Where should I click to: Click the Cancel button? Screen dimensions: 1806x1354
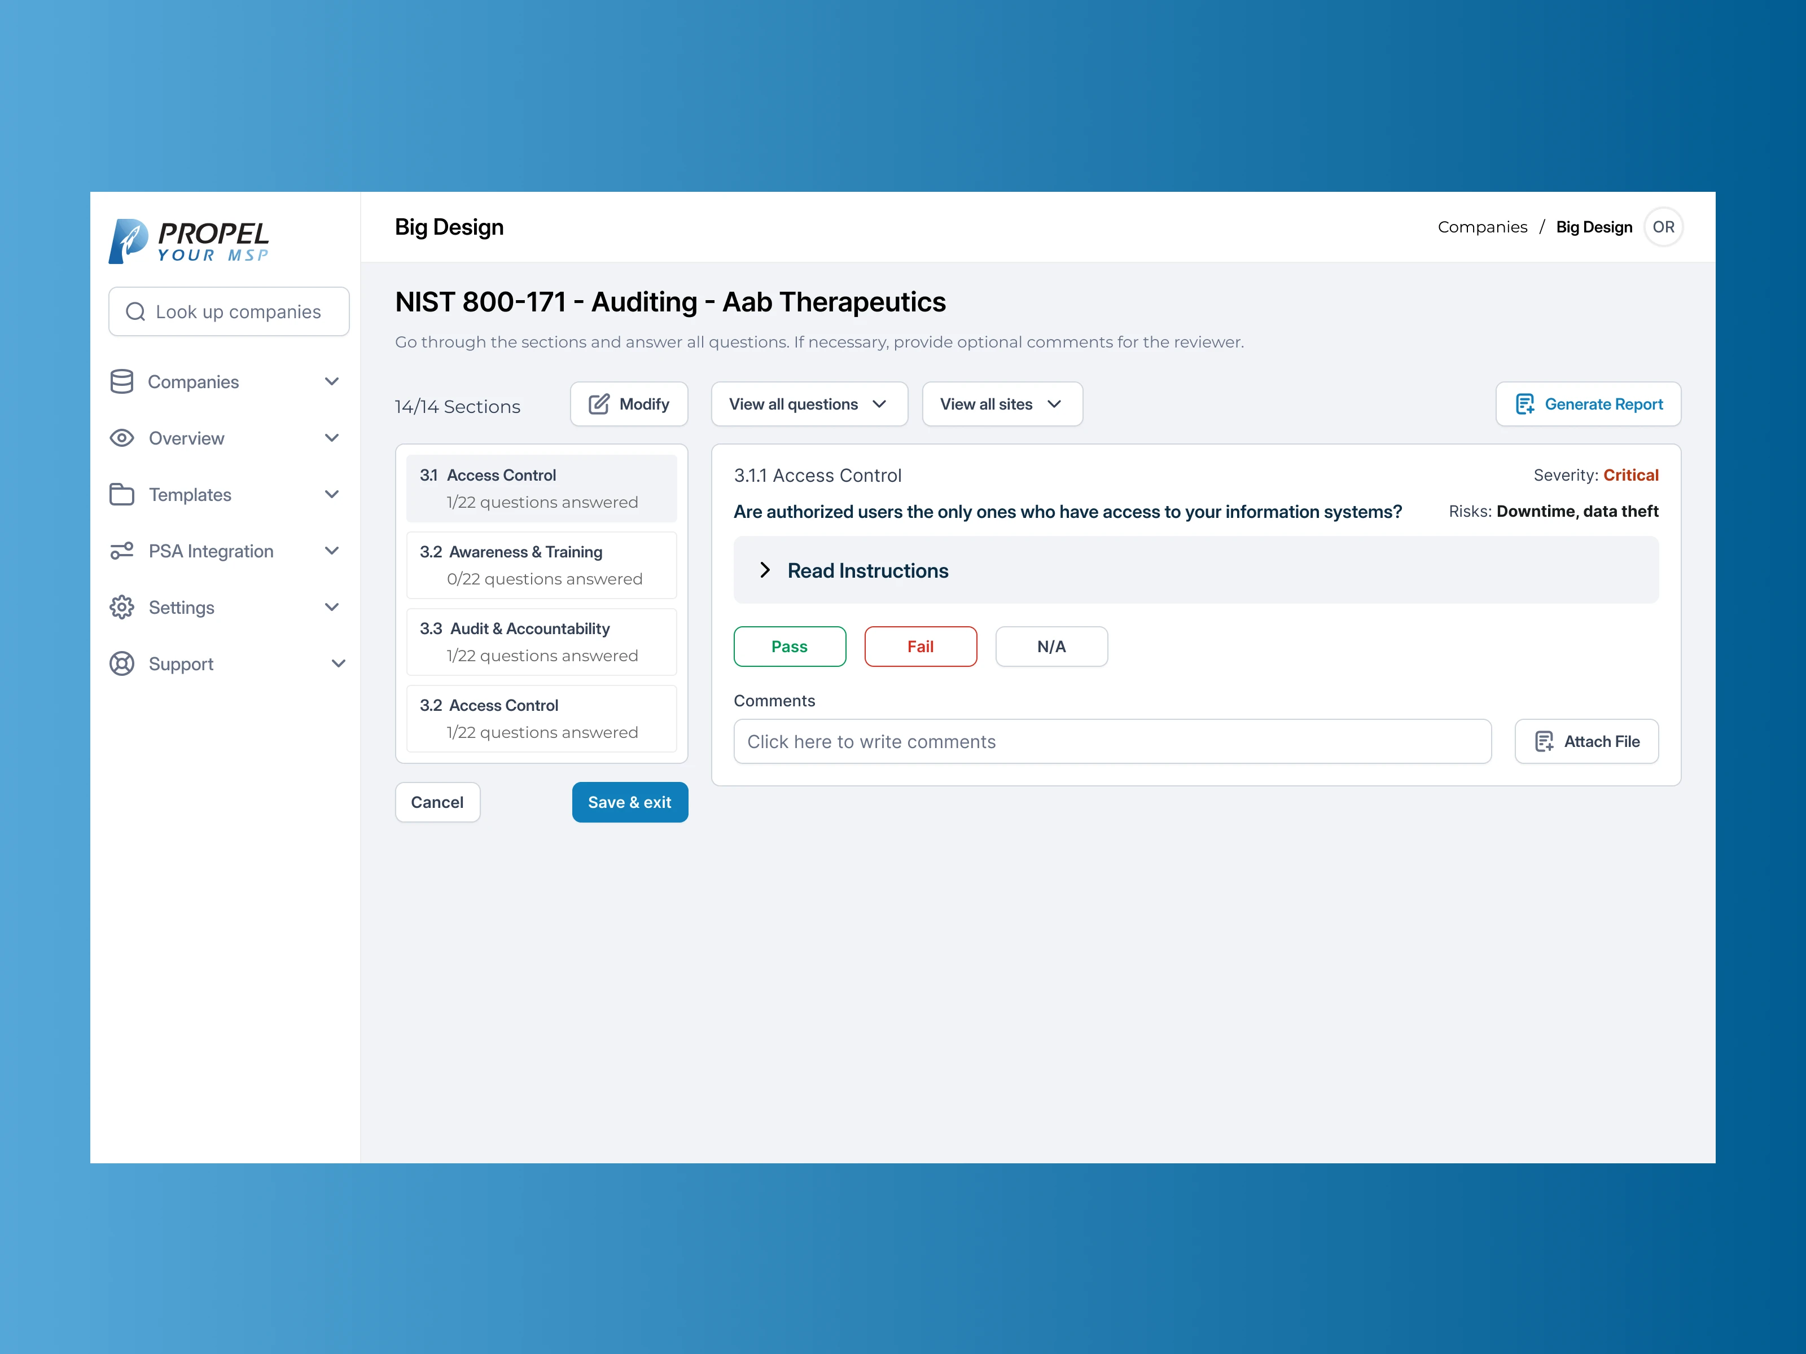437,802
